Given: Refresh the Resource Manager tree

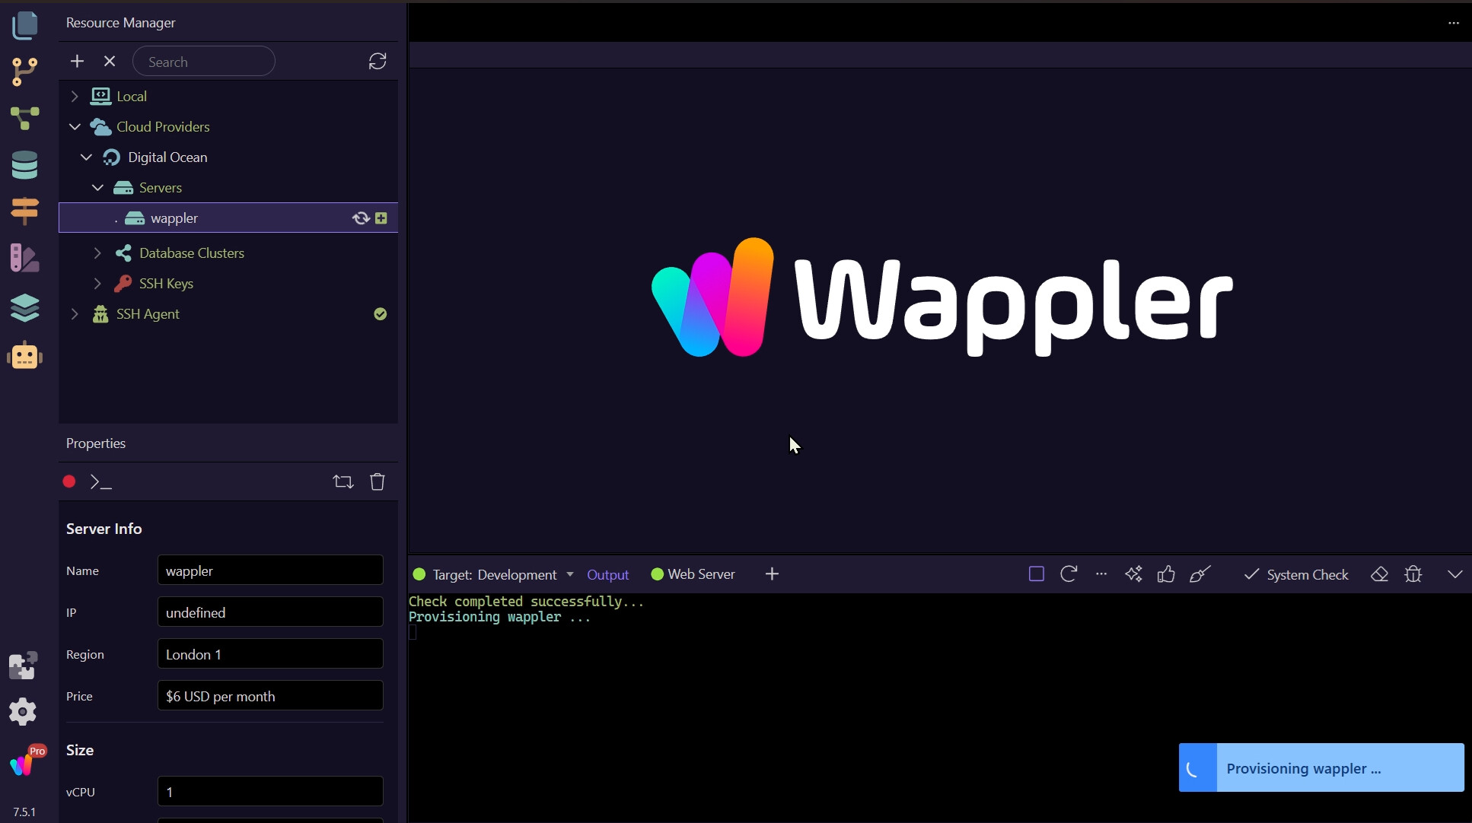Looking at the screenshot, I should point(378,62).
